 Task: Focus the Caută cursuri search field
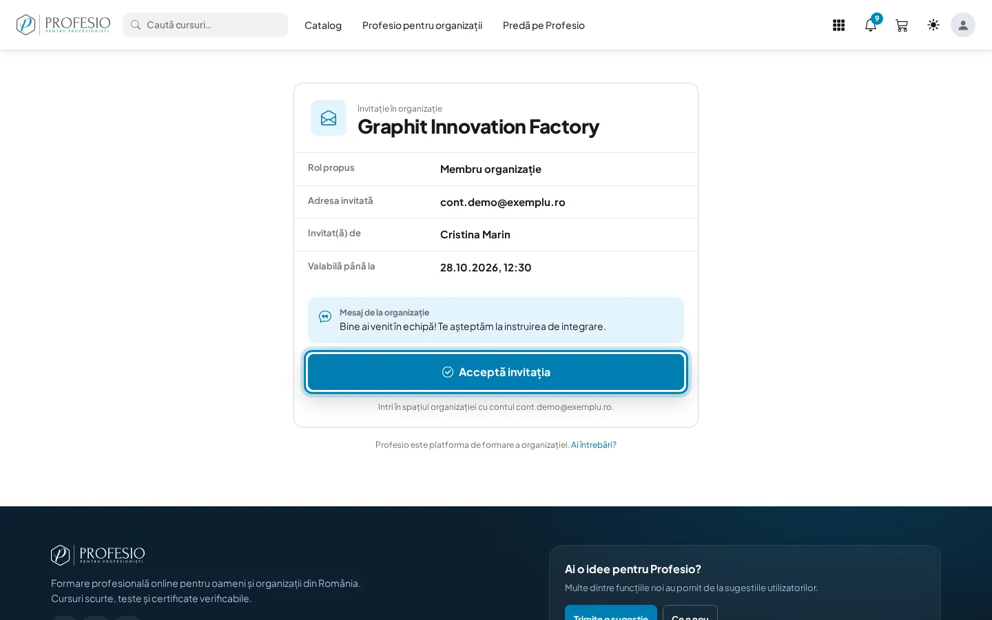[205, 25]
